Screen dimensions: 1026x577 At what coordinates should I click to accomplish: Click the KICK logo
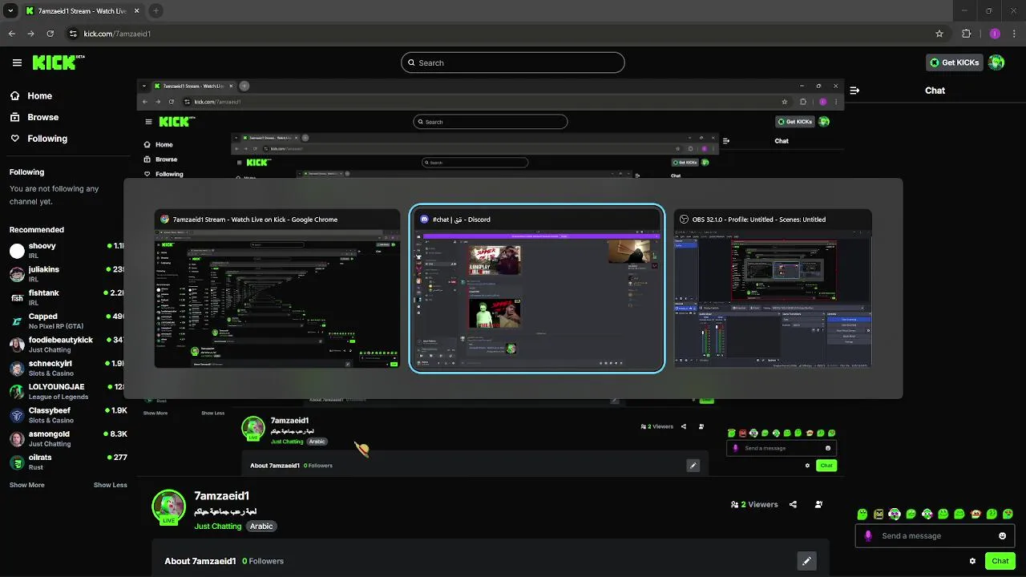(x=57, y=62)
